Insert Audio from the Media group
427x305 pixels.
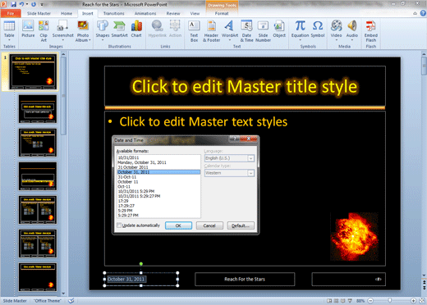(x=352, y=30)
